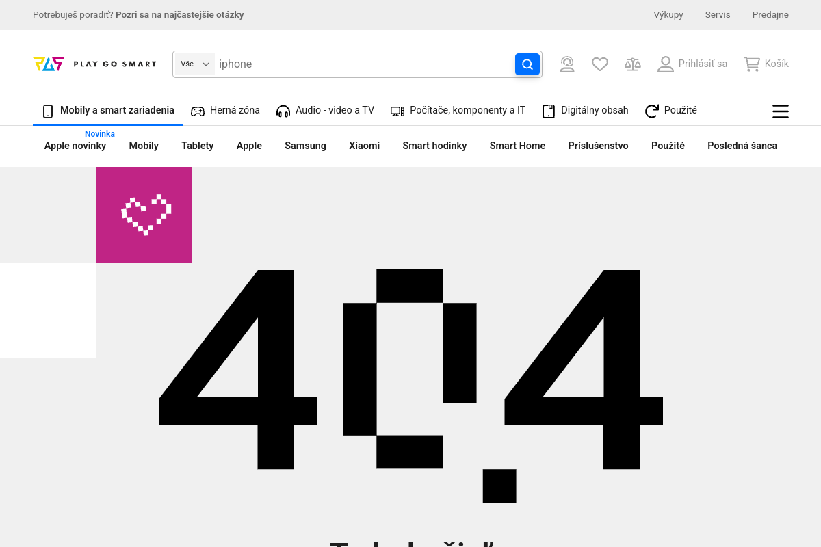Image resolution: width=821 pixels, height=547 pixels.
Task: Select Tablety submenu item
Action: pos(198,146)
